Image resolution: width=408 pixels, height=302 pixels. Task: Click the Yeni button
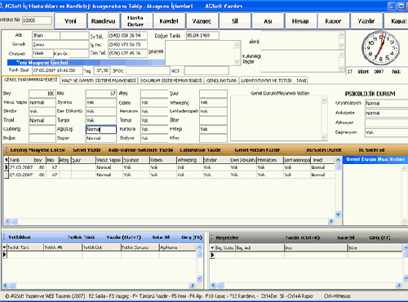point(70,21)
